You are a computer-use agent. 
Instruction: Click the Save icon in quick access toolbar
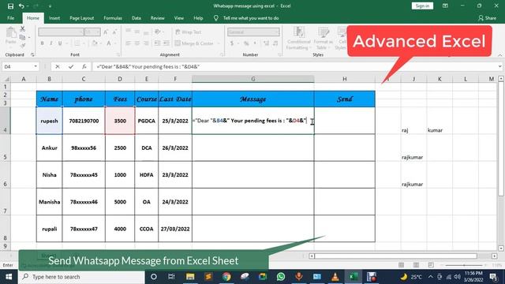click(x=10, y=6)
